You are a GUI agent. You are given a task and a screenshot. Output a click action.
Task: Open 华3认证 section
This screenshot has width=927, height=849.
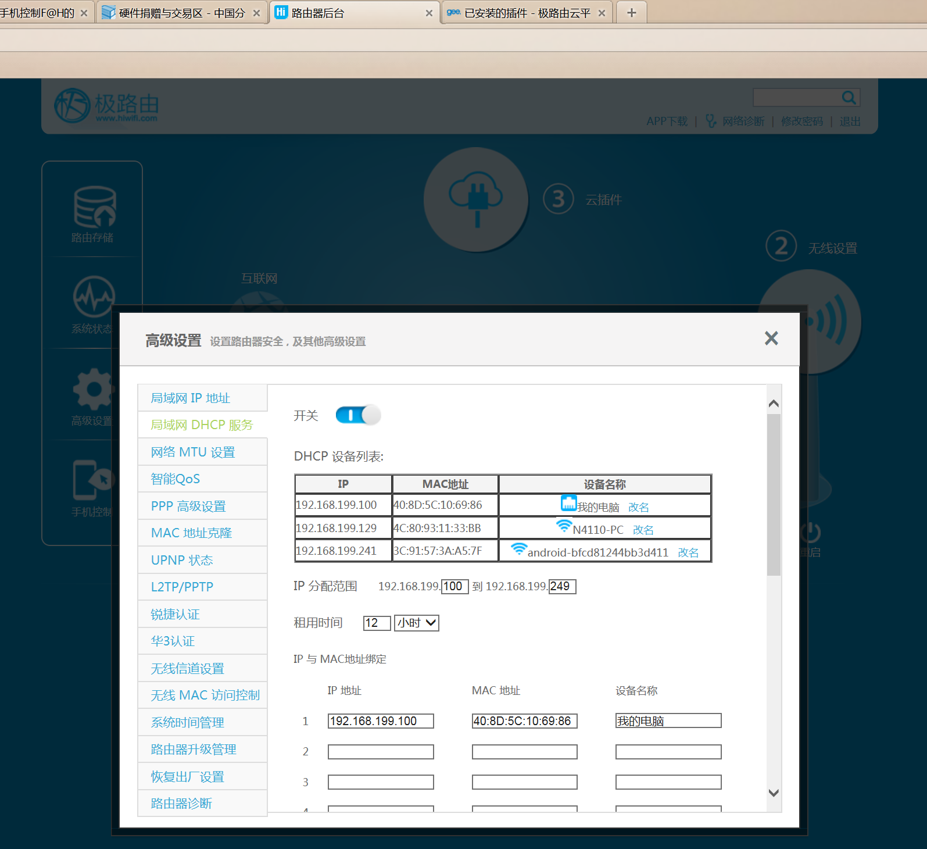click(x=202, y=641)
